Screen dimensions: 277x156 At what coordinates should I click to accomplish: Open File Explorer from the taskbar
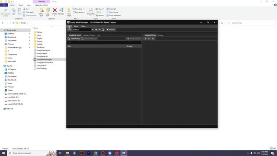pyautogui.click(x=68, y=153)
